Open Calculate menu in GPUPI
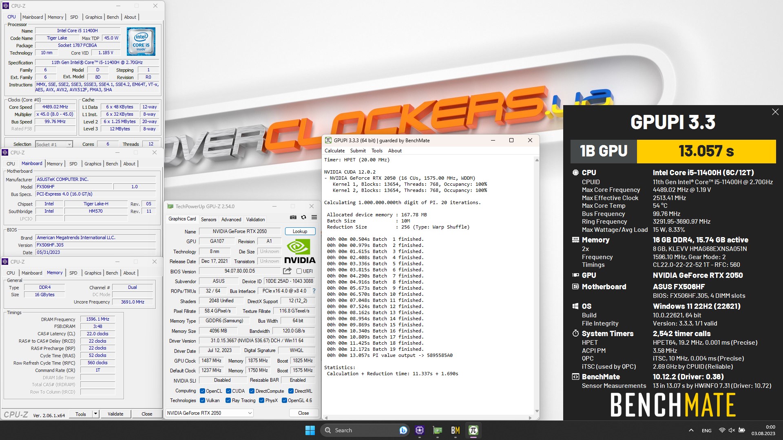This screenshot has height=440, width=783. 334,150
